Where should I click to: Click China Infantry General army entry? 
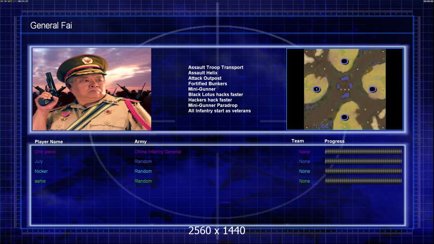tap(158, 152)
